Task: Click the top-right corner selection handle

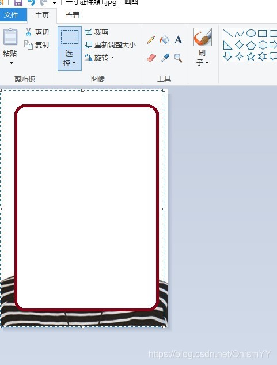Action: (164, 90)
